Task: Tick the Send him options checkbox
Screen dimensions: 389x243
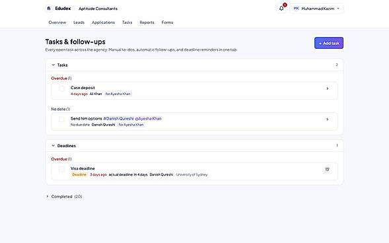Action: (x=61, y=120)
